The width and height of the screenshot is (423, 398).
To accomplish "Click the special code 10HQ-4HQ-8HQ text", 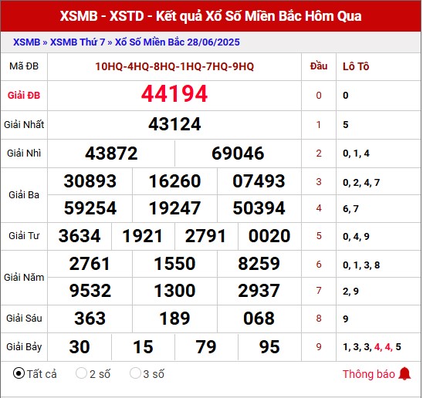I will tap(174, 66).
